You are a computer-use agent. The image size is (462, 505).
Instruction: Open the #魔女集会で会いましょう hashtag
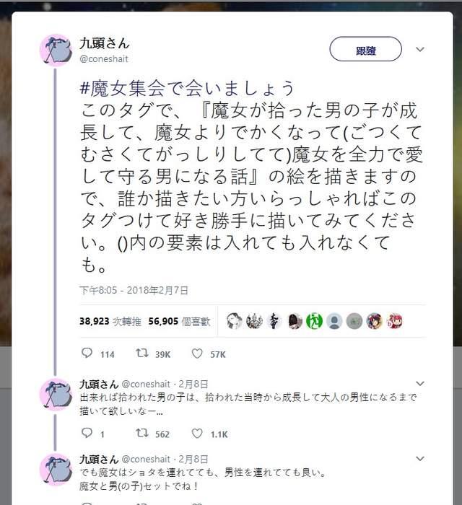click(187, 88)
